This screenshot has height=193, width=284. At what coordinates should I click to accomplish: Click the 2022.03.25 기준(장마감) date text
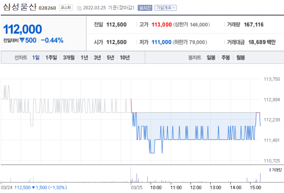point(109,8)
